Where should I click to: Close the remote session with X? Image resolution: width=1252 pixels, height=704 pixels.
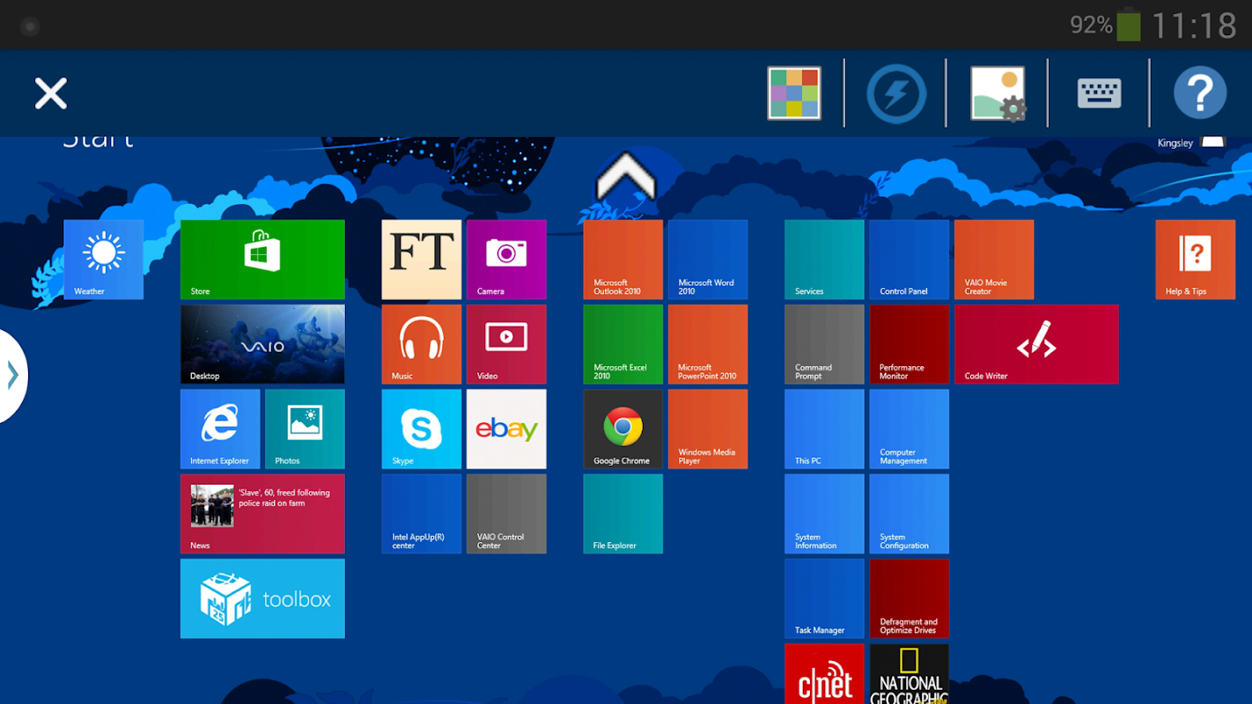[50, 93]
